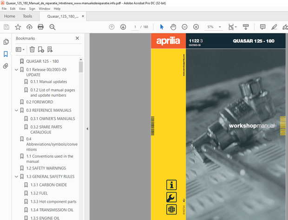288x220 pixels.
Task: Add a comment note
Action: [262, 27]
